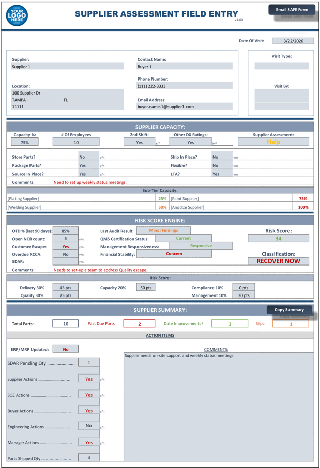Toggle the Customer Escape Yes field
Screen dimensions: 320x468
pyautogui.click(x=66, y=246)
